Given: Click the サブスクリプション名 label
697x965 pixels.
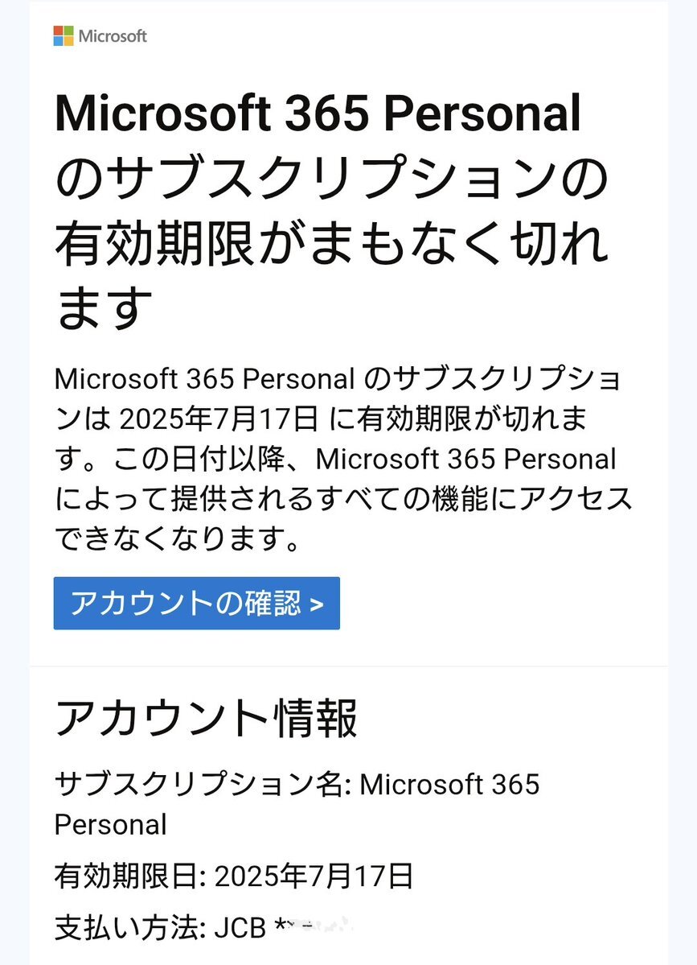Looking at the screenshot, I should pyautogui.click(x=199, y=785).
